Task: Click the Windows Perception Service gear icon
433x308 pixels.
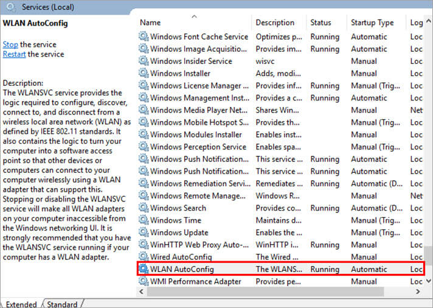Action: 144,147
